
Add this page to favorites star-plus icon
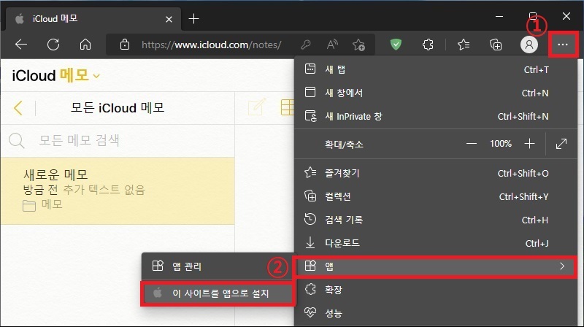pyautogui.click(x=358, y=45)
